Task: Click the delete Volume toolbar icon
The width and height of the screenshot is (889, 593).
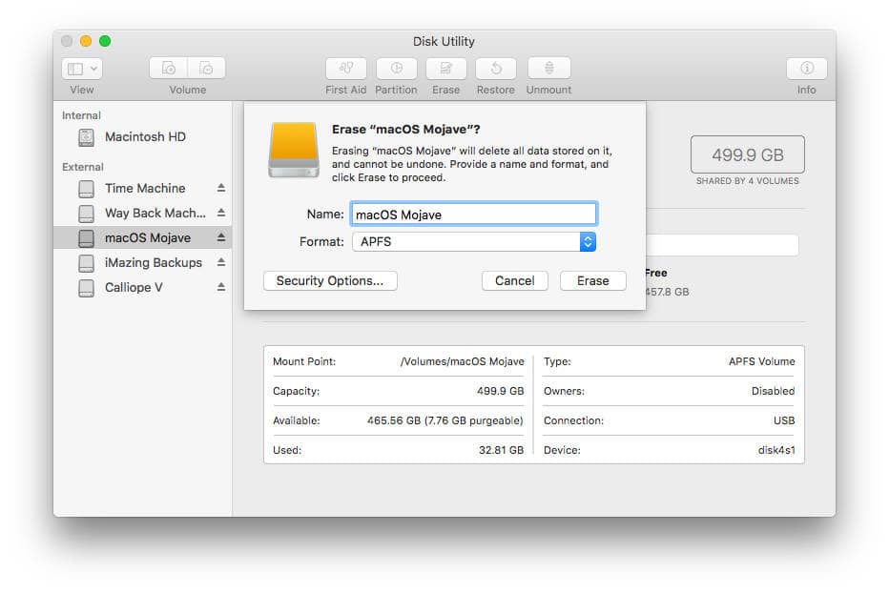Action: pyautogui.click(x=206, y=68)
